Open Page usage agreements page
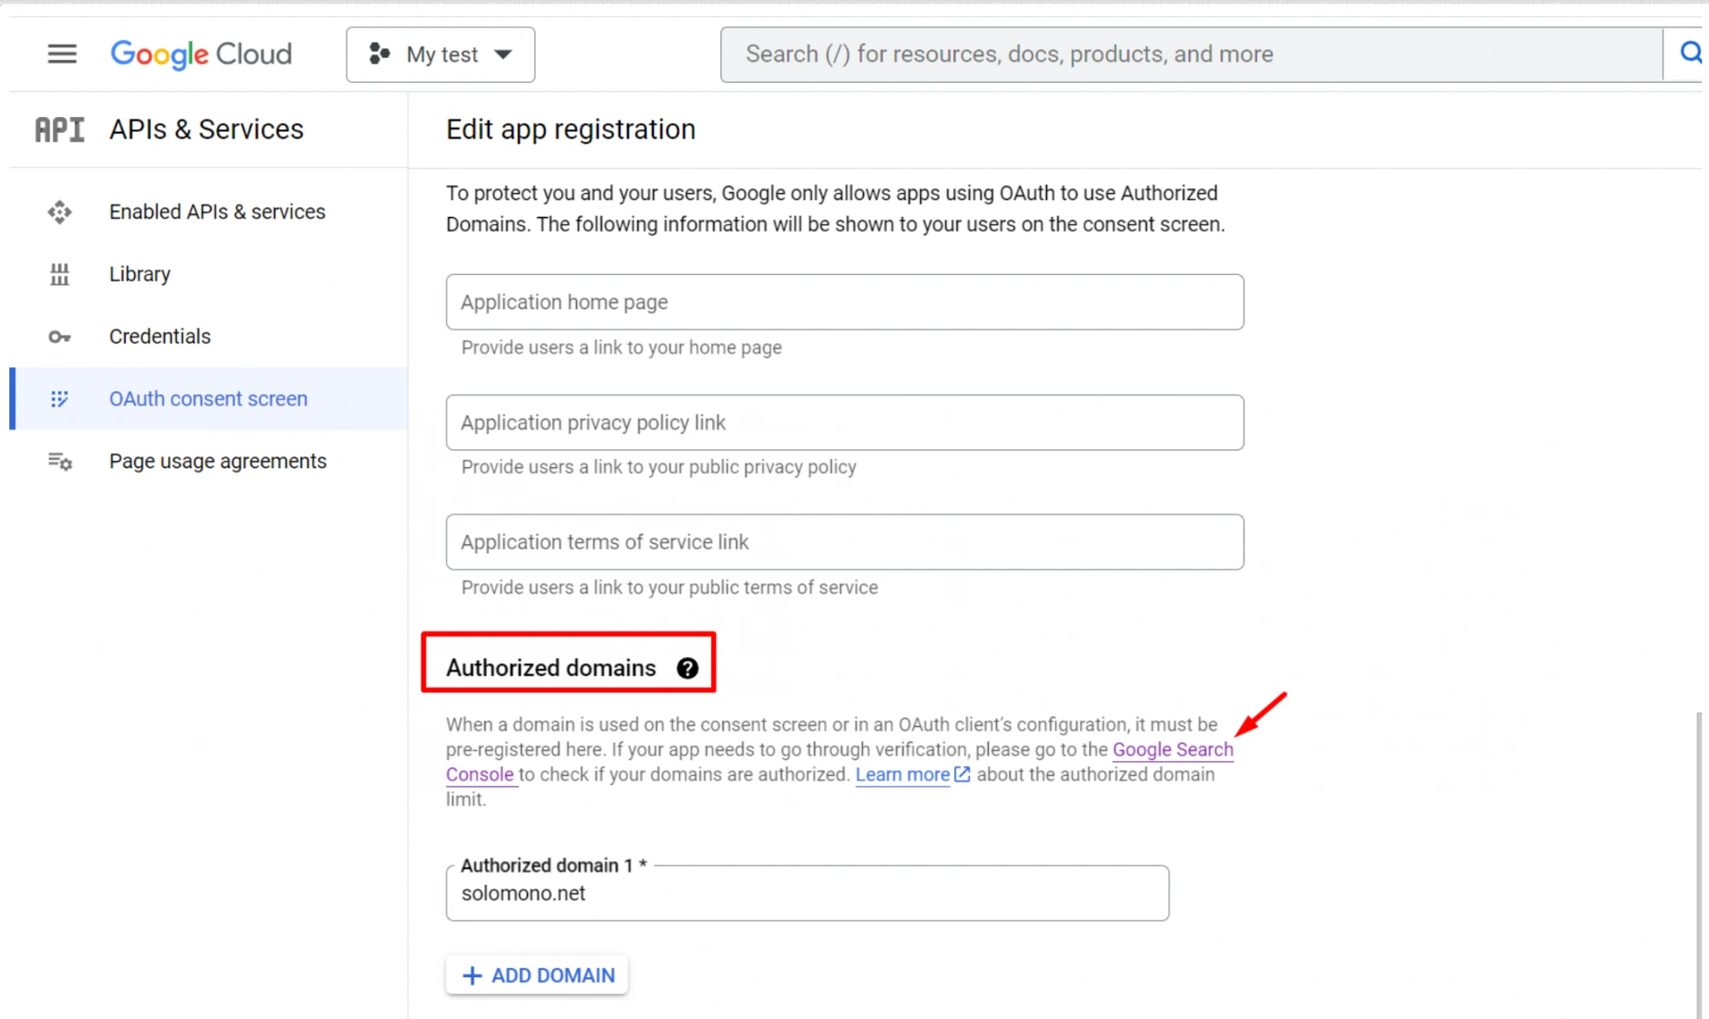This screenshot has height=1019, width=1709. point(217,461)
